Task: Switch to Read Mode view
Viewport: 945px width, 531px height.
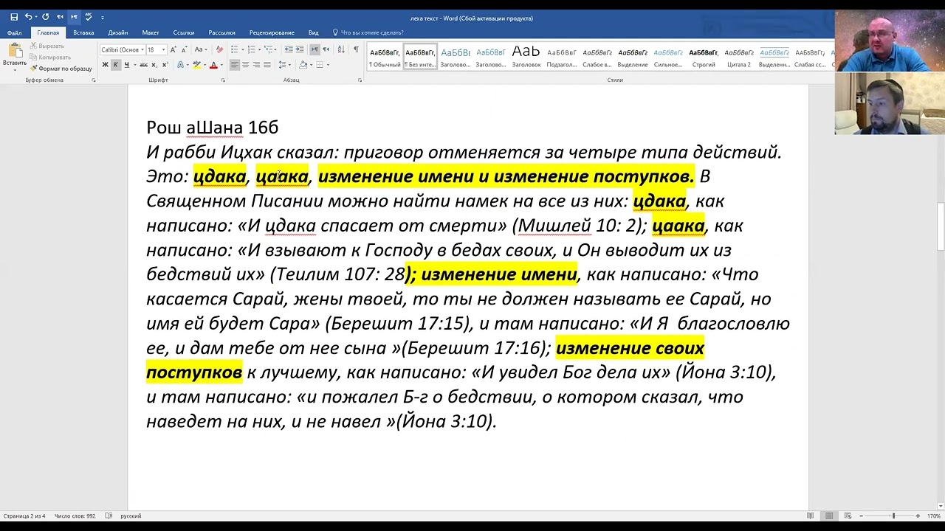Action: tap(811, 516)
